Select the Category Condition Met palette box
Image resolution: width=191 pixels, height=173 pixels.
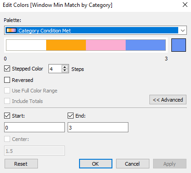tap(95, 30)
